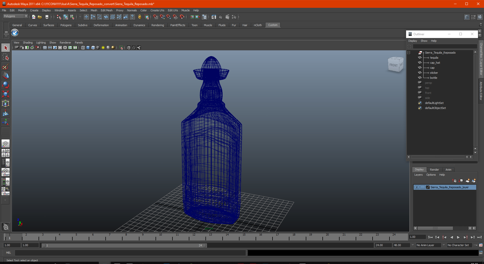
Task: Activate the Scale tool cube icon
Action: coord(6,94)
